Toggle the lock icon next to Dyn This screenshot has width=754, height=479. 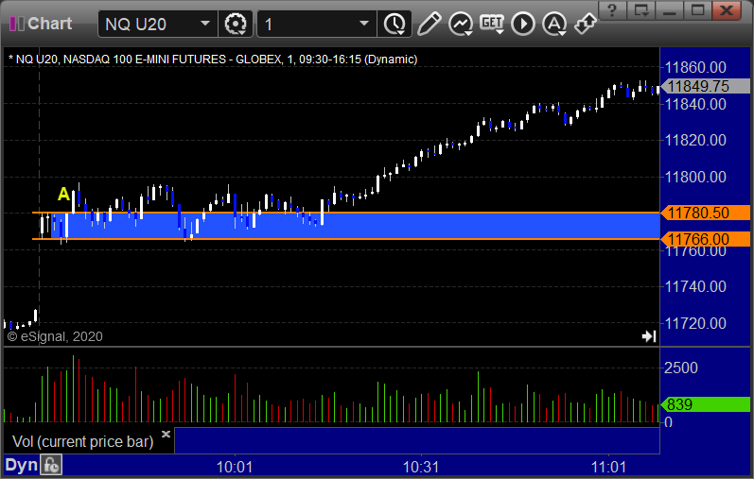click(51, 465)
